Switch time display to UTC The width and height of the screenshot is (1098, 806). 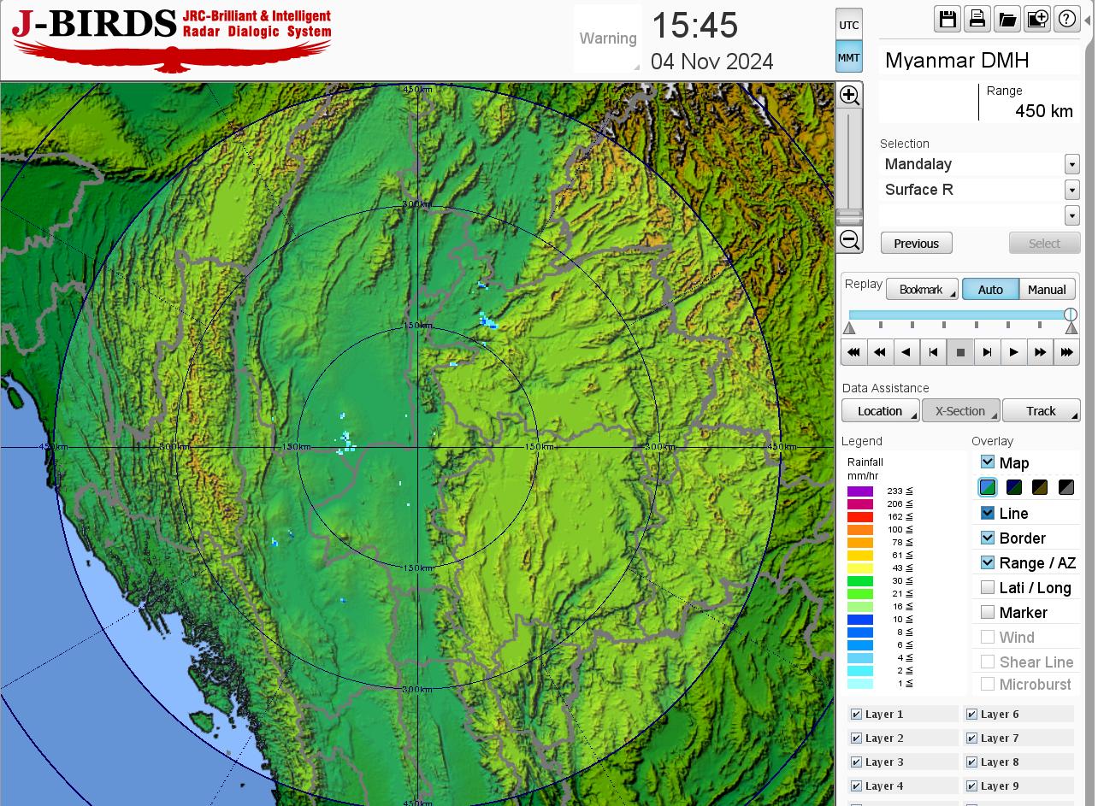[848, 25]
